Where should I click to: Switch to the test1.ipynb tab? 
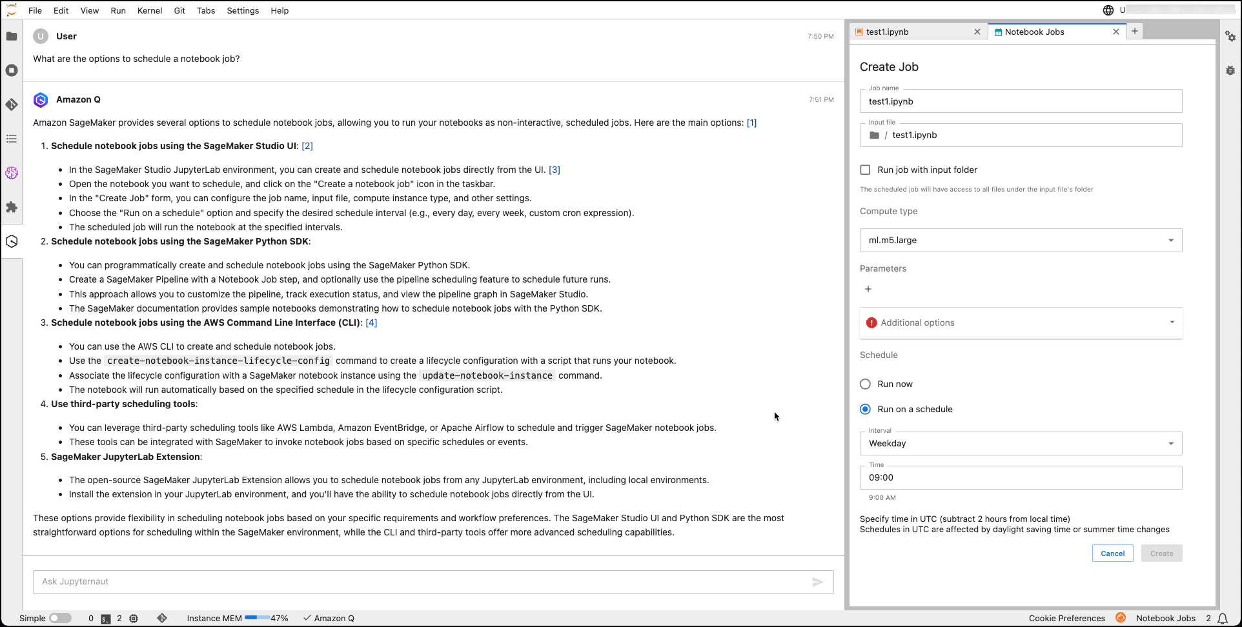pyautogui.click(x=919, y=32)
